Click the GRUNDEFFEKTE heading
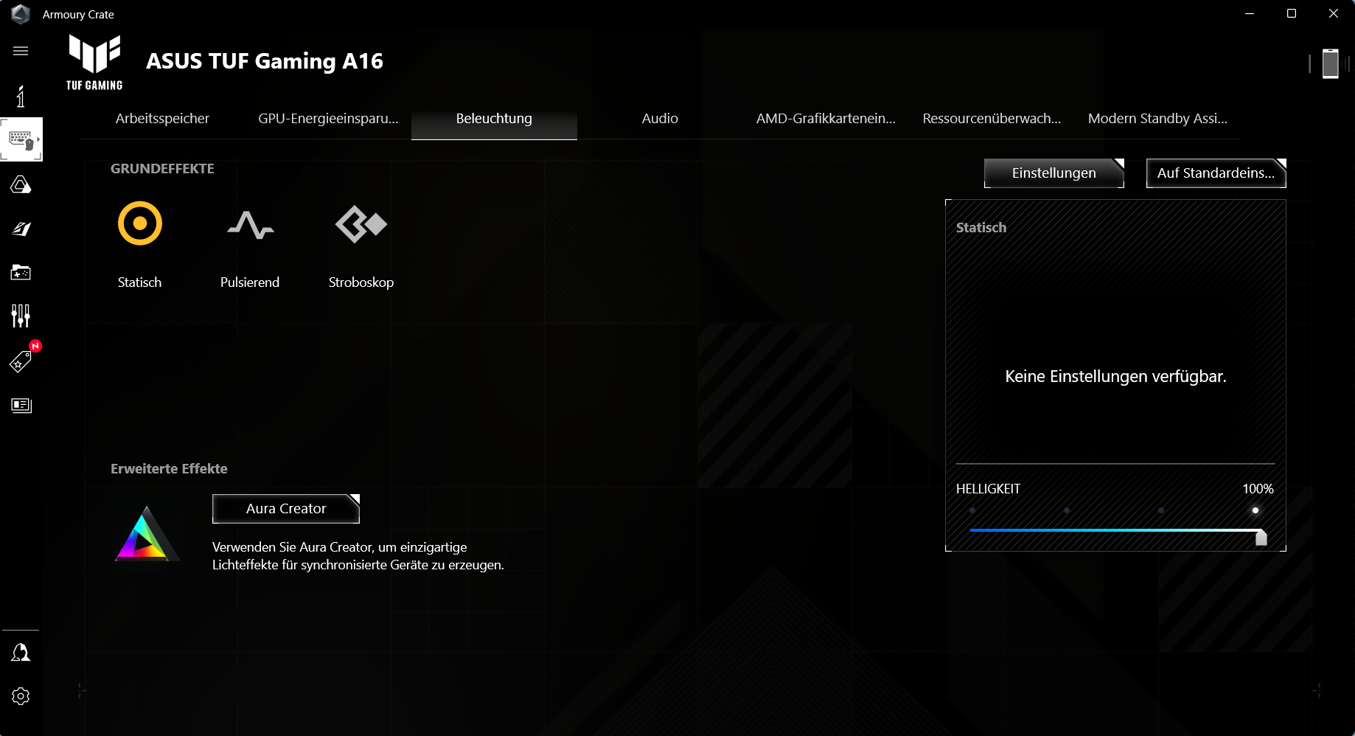Viewport: 1355px width, 736px height. click(x=162, y=169)
